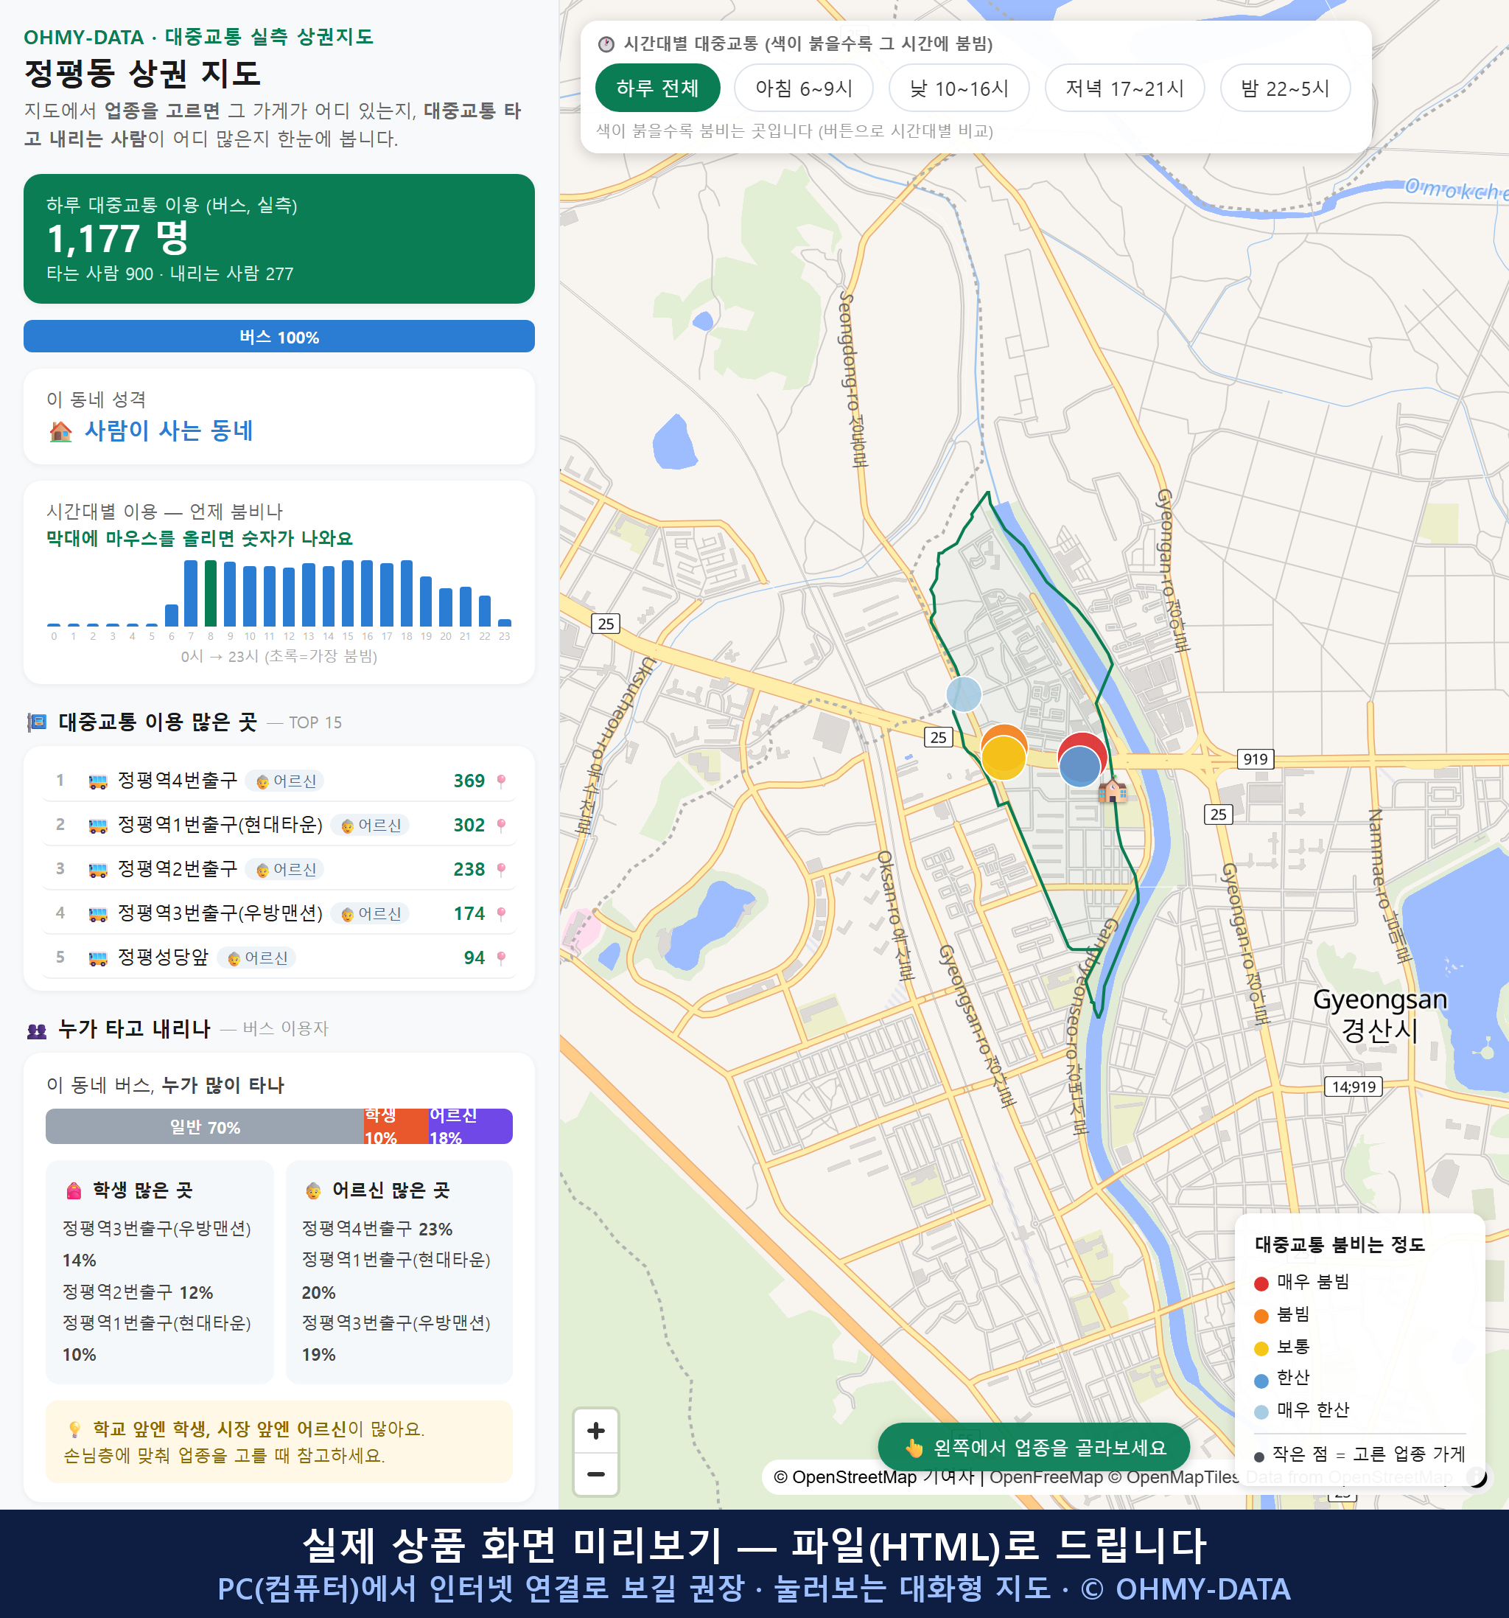
Task: Switch to the 밤 22~5시 filter
Action: click(x=1285, y=88)
